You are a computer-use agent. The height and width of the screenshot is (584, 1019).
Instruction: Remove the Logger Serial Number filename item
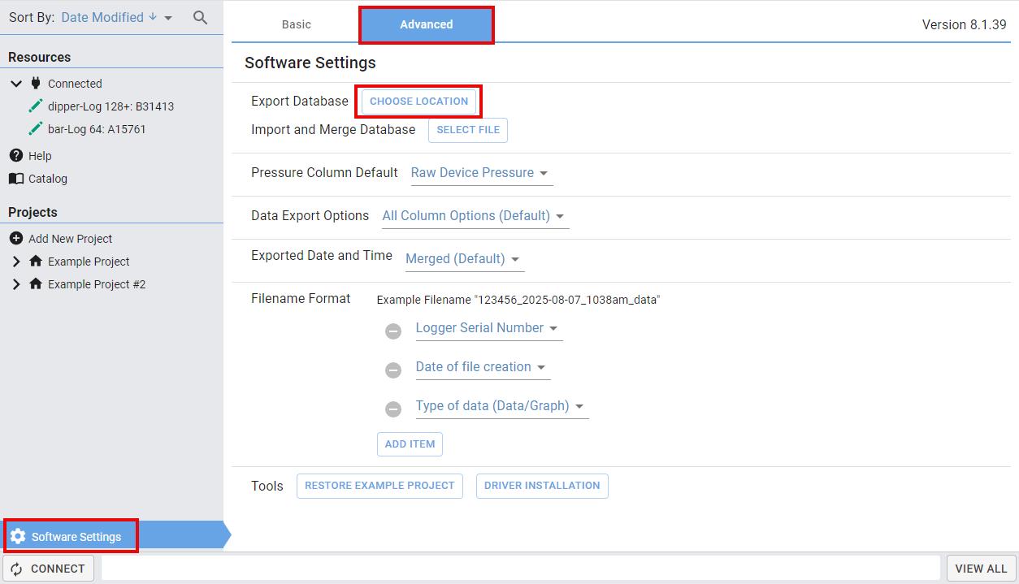coord(393,331)
